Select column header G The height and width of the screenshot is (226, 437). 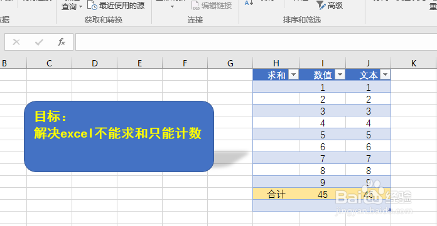(x=230, y=63)
